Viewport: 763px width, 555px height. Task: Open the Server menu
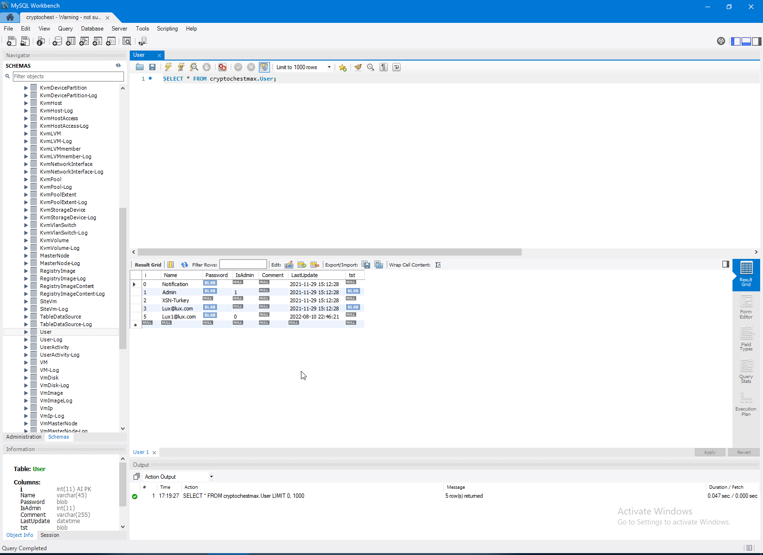[119, 29]
